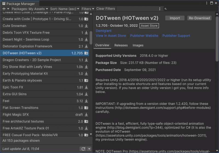Click the import icon for Earth & Planets skyboxes

click(x=86, y=80)
